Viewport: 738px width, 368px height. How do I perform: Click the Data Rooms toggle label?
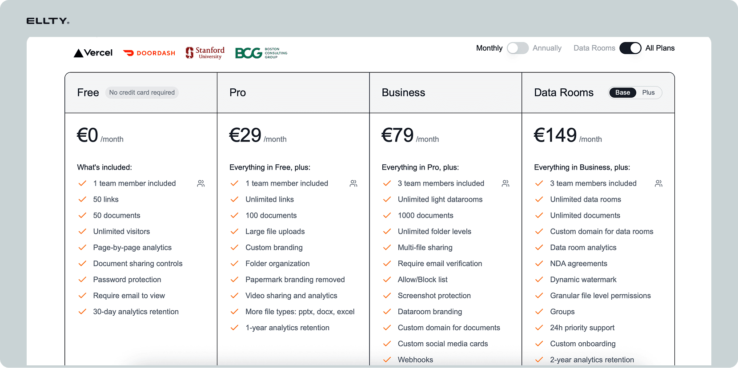pyautogui.click(x=594, y=48)
